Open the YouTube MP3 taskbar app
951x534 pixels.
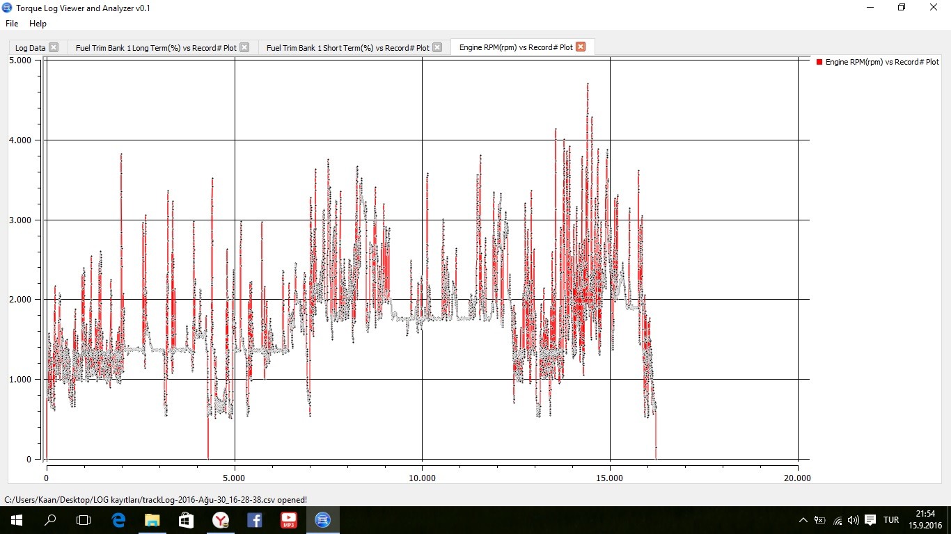288,519
